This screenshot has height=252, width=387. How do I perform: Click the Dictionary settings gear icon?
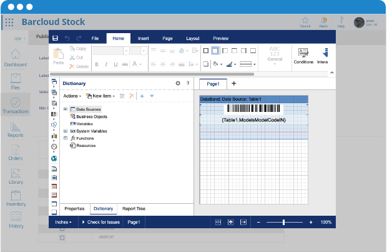pos(178,83)
